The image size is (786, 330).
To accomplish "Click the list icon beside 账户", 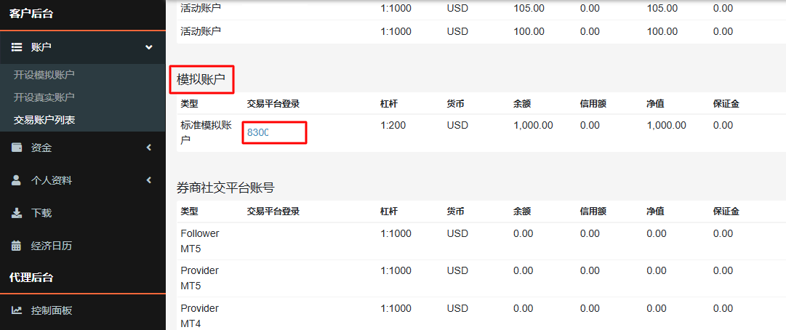I will [17, 47].
